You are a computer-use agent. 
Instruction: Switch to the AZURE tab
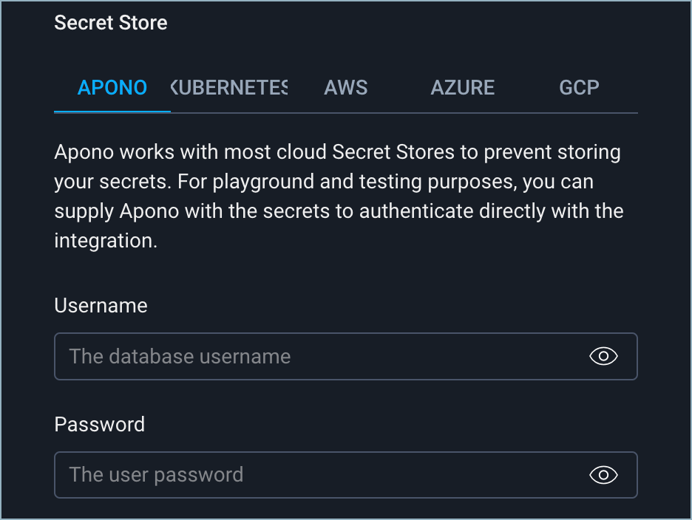click(x=463, y=88)
